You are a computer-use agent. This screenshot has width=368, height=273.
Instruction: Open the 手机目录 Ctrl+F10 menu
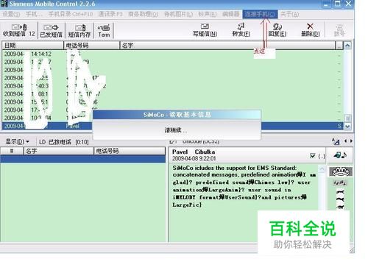(71, 14)
